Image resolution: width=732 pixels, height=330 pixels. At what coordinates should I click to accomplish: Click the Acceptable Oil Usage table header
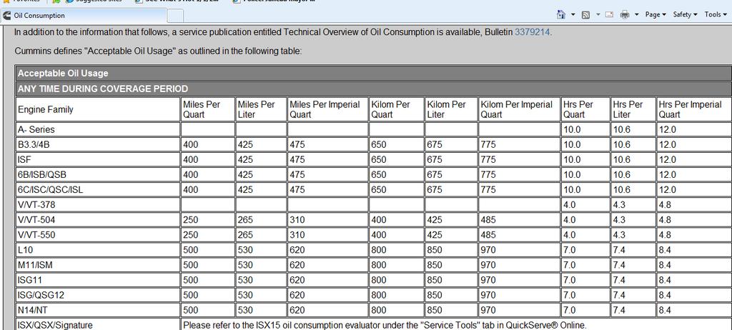click(x=373, y=74)
